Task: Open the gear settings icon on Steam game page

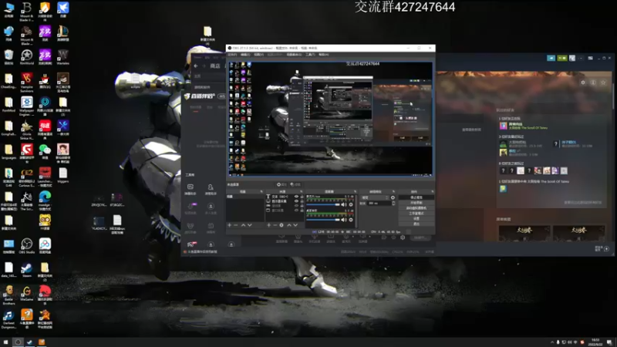Action: [x=583, y=83]
